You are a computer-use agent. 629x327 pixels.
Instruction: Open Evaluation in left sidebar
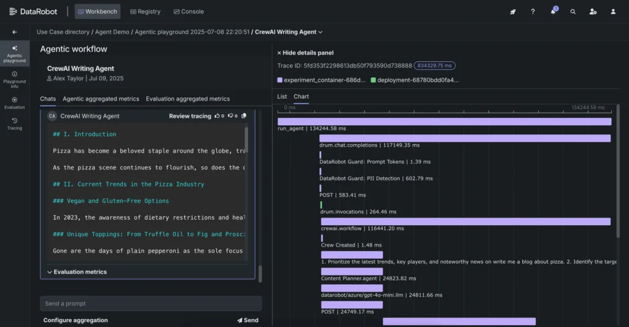[x=15, y=102]
